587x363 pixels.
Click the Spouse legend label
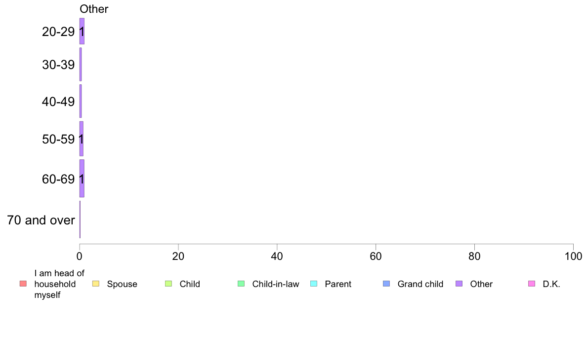click(122, 284)
